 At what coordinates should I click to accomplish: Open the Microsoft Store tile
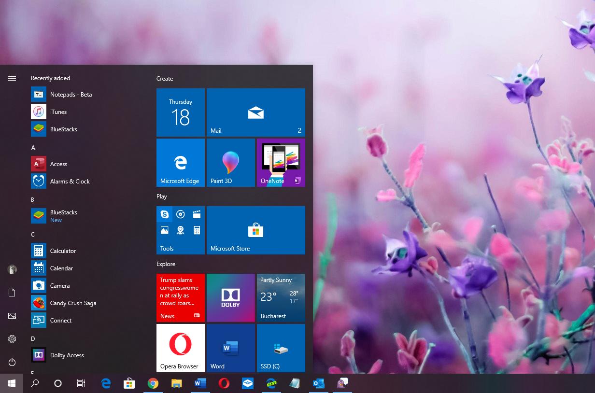(256, 230)
